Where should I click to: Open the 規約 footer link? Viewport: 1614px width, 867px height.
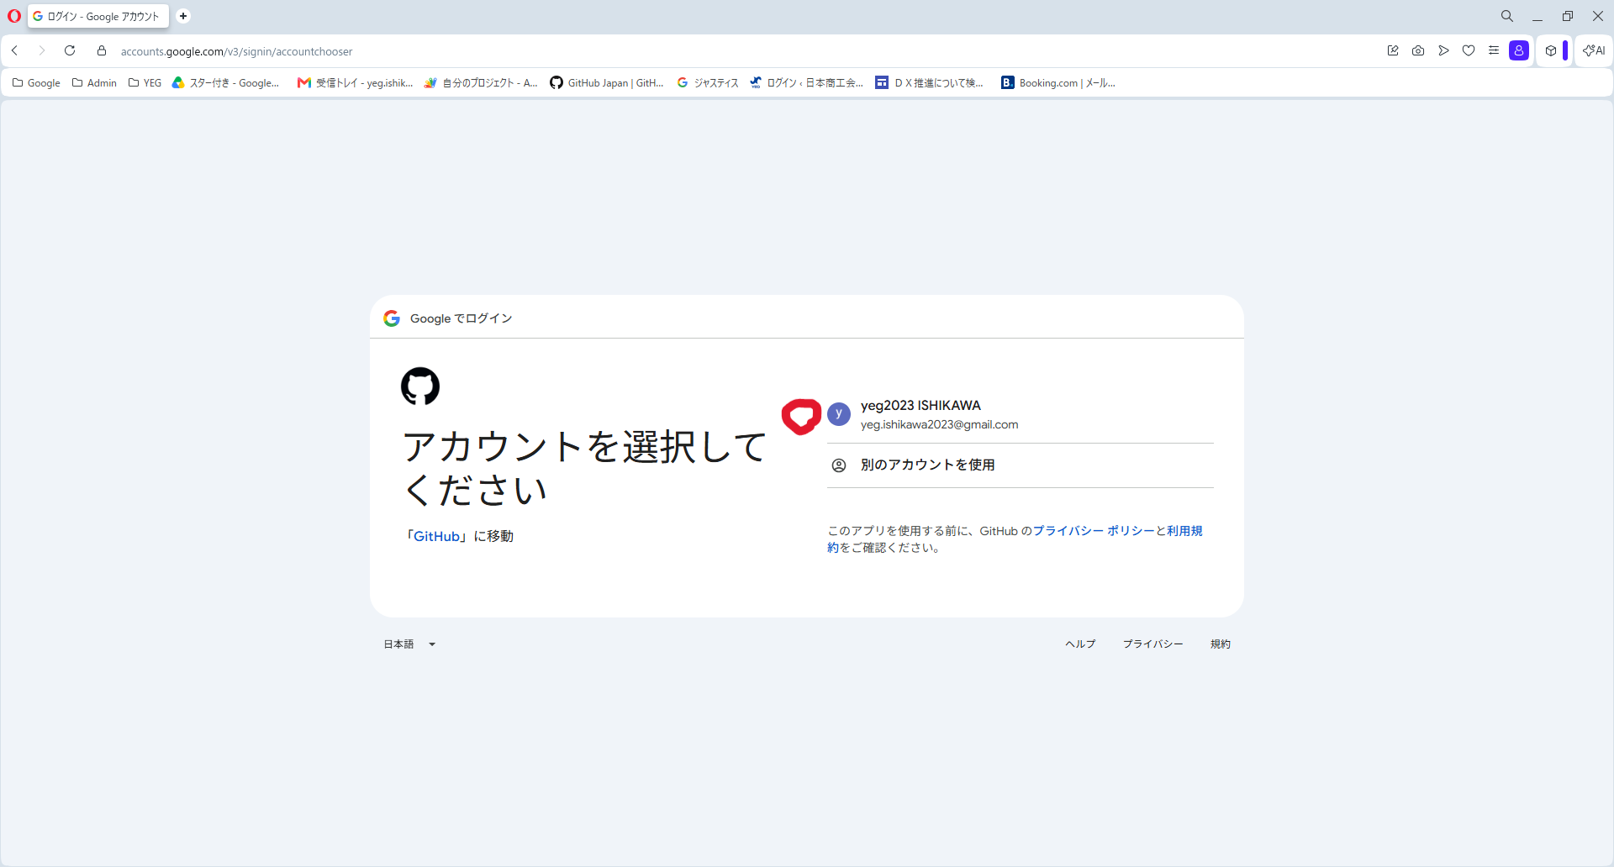1221,644
